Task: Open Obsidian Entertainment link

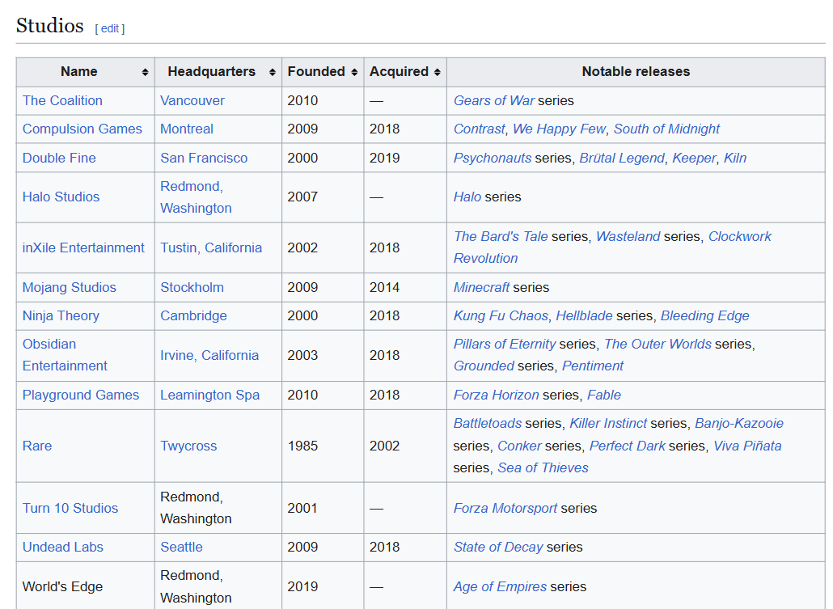Action: click(65, 355)
